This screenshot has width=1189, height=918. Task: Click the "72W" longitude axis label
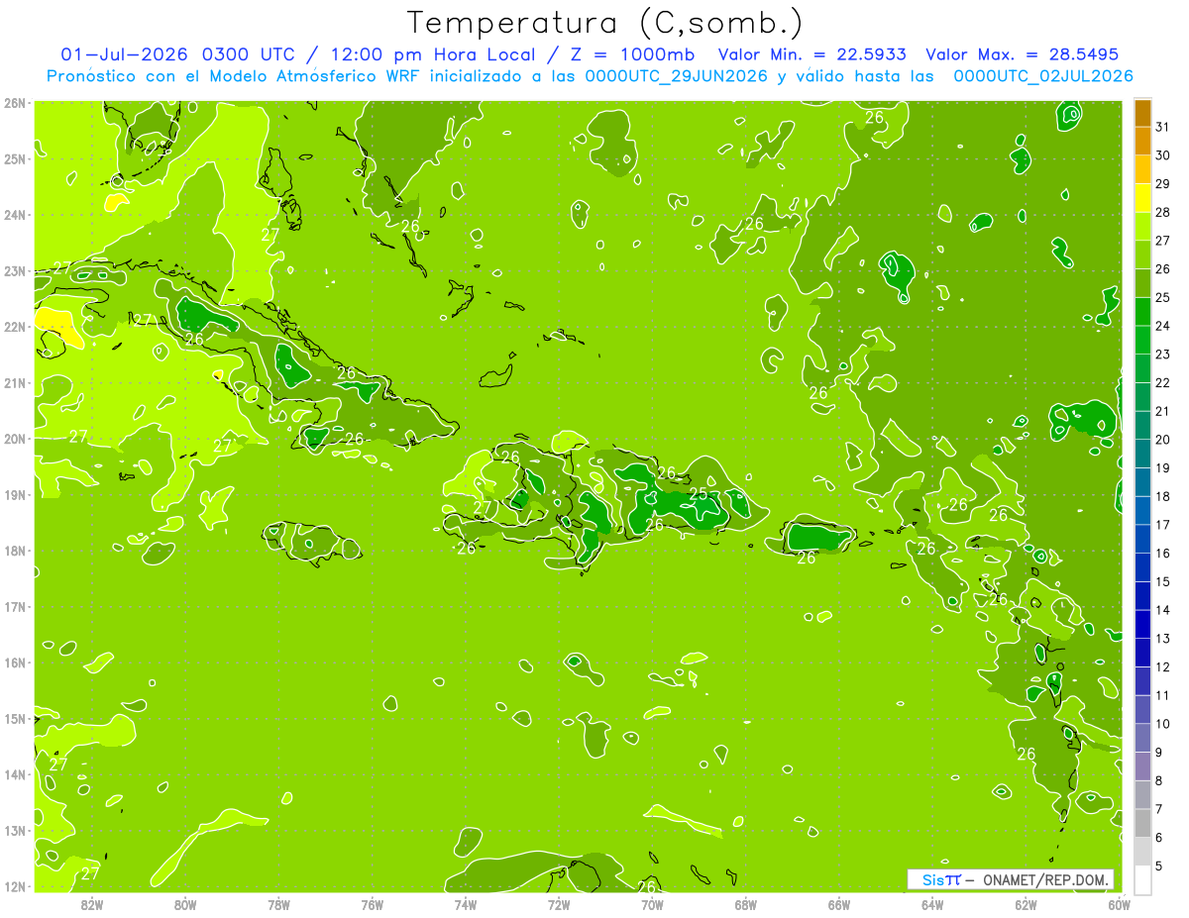[559, 904]
